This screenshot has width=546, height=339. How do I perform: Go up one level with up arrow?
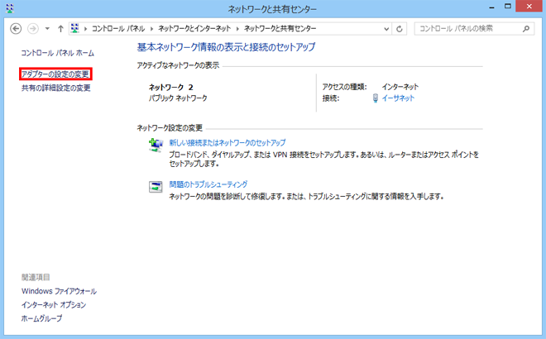[x=60, y=29]
